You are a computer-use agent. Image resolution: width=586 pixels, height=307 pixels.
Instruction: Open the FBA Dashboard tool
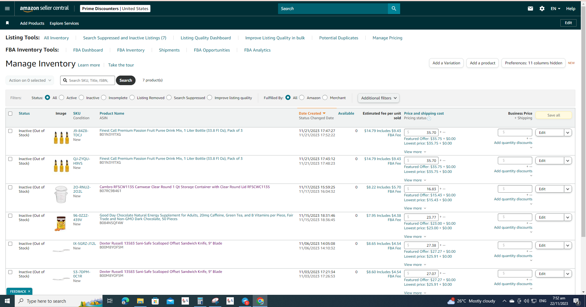tap(88, 50)
